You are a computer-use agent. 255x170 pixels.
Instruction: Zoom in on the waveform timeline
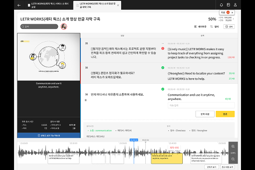pos(233,146)
